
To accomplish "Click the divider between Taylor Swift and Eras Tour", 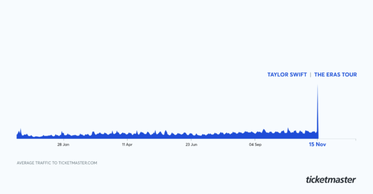I will pos(311,75).
